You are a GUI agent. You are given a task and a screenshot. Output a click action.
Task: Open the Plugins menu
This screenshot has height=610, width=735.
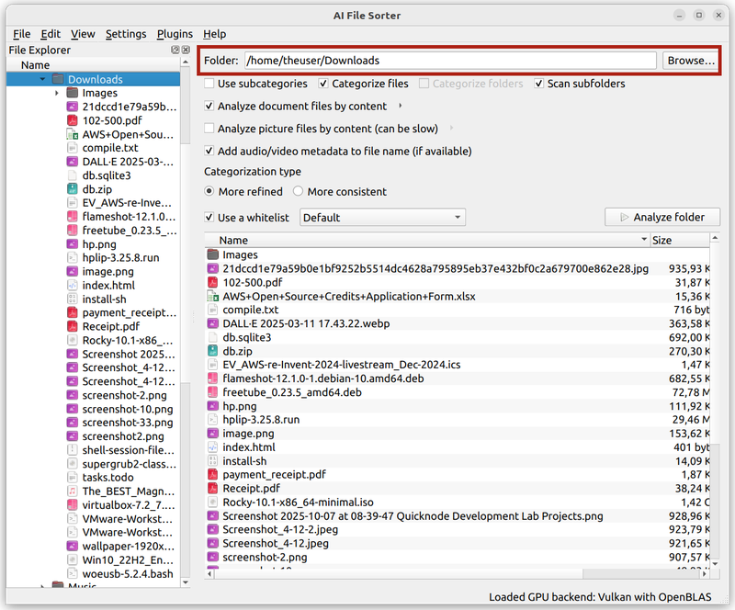(175, 34)
